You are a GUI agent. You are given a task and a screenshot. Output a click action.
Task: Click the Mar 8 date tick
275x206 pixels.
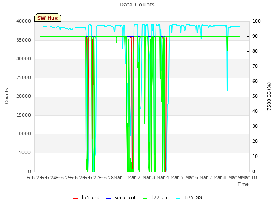220,177
